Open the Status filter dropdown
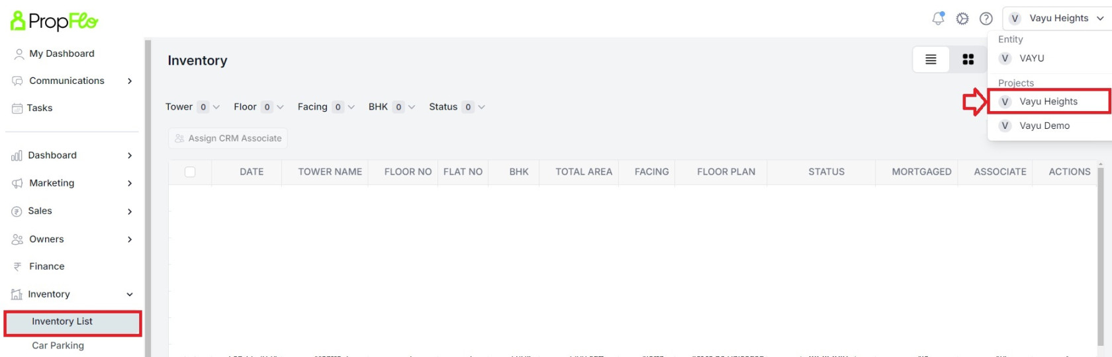Viewport: 1112px width, 357px height. pos(457,107)
